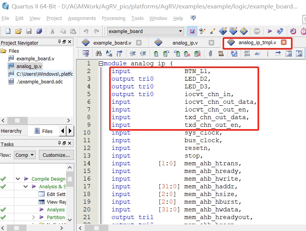
Task: Float the Tasks panel window
Action: click(x=64, y=143)
